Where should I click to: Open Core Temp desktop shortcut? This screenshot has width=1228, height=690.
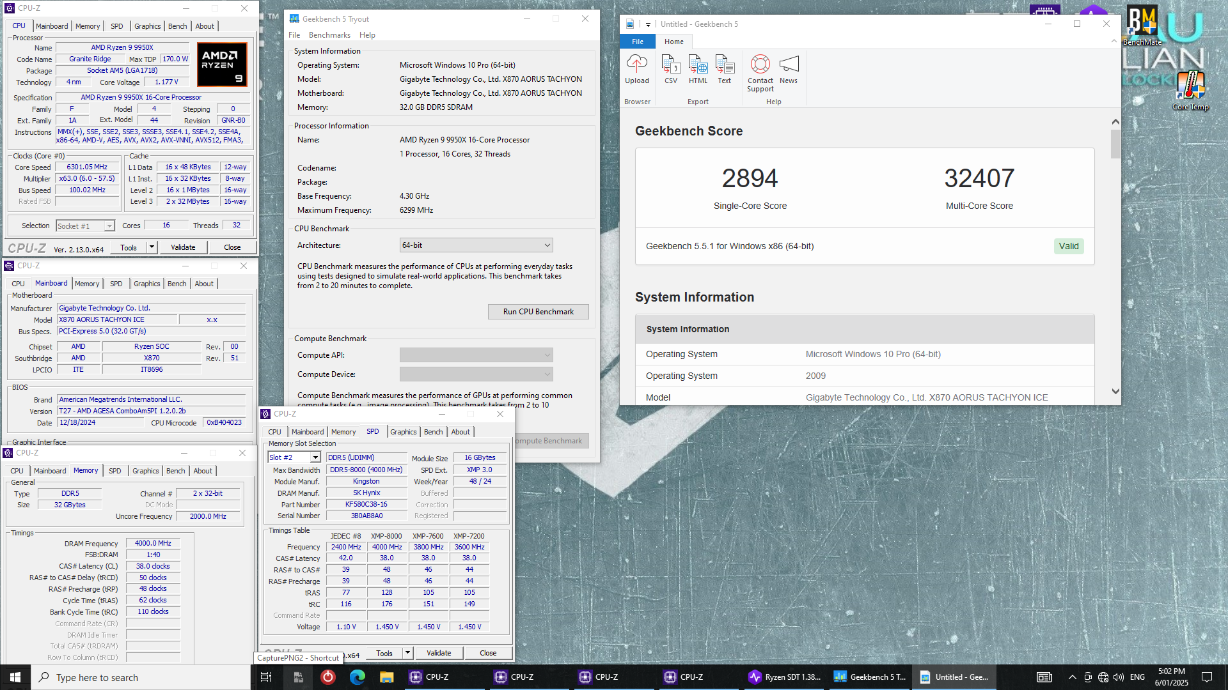click(x=1190, y=90)
